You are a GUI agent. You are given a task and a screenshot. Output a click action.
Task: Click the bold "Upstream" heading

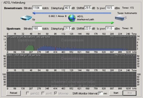(x=13, y=29)
